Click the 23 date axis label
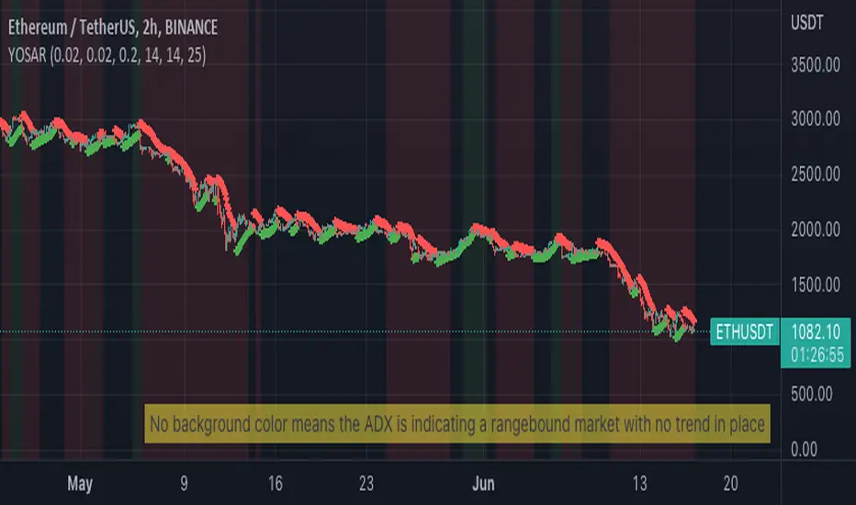The width and height of the screenshot is (856, 505). [366, 484]
